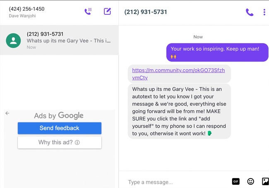Click the green contact avatar icon
This screenshot has width=269, height=188.
(13, 40)
